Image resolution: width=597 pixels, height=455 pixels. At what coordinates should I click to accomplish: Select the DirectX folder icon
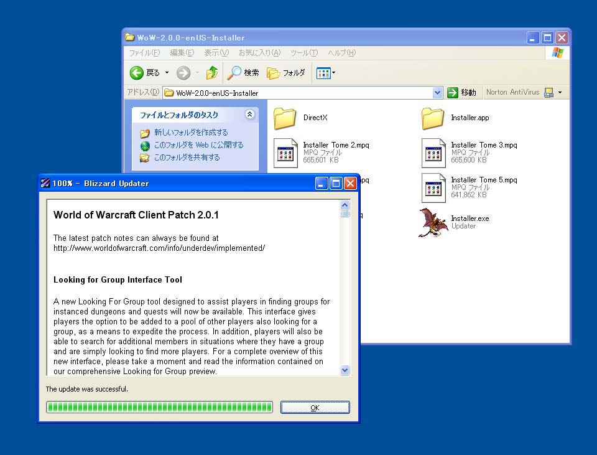285,118
